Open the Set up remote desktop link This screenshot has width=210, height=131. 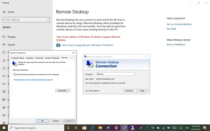click(179, 24)
